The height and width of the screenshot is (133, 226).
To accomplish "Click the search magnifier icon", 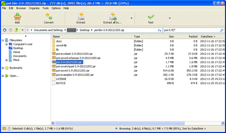I will (222, 30).
